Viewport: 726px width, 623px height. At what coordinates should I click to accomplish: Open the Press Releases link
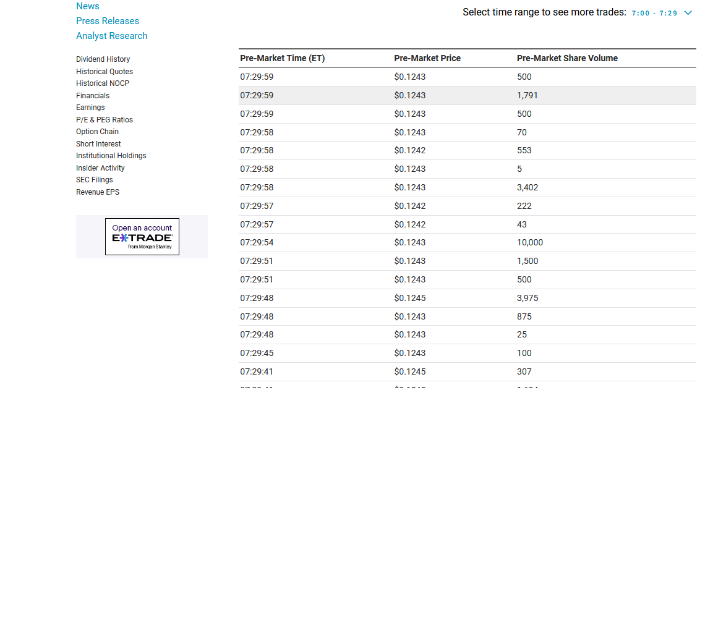108,21
